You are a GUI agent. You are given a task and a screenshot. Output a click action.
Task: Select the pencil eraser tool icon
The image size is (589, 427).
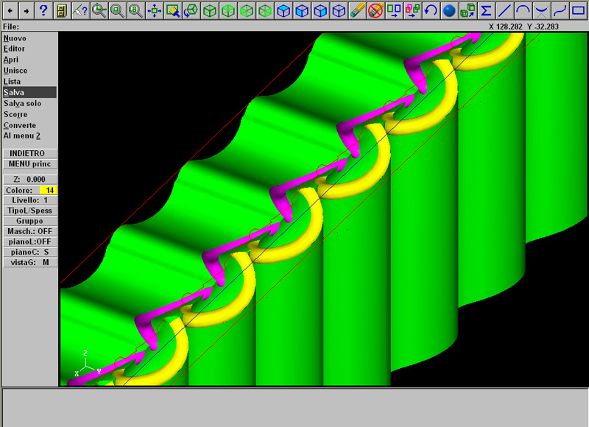pyautogui.click(x=357, y=11)
